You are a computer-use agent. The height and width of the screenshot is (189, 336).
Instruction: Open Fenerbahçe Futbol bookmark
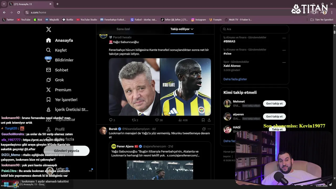click(x=113, y=20)
